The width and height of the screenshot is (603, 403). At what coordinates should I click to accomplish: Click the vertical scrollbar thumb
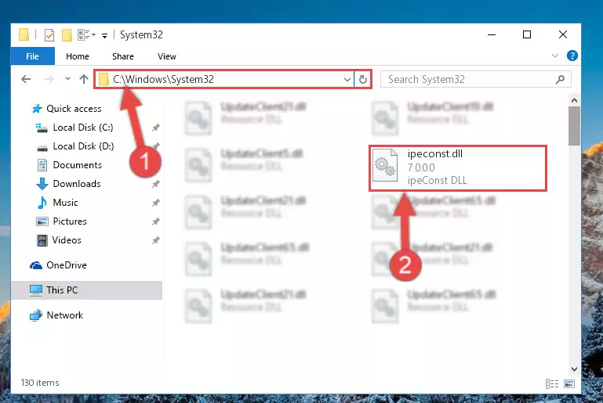574,126
